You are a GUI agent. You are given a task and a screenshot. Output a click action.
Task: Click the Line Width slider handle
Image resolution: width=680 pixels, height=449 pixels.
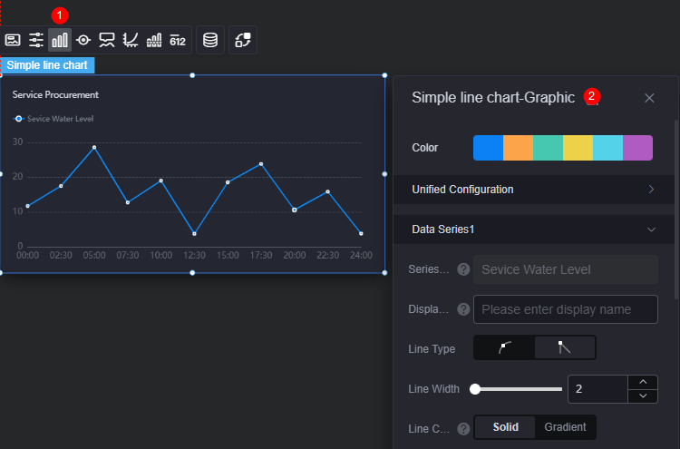pos(475,389)
